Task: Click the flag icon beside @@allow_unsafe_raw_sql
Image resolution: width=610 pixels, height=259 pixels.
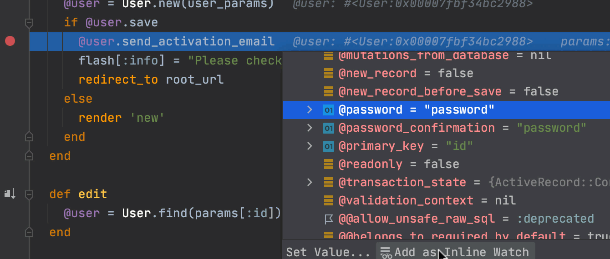Action: click(x=329, y=219)
